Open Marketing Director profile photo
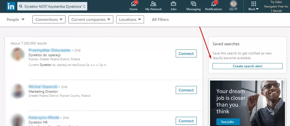Viewport: 290px width, 126px height. 18,91
